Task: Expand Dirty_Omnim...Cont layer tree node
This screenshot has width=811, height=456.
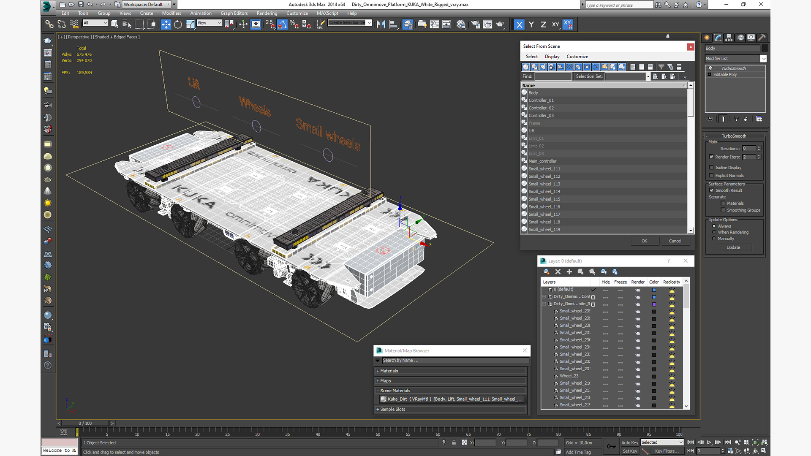Action: tap(544, 297)
